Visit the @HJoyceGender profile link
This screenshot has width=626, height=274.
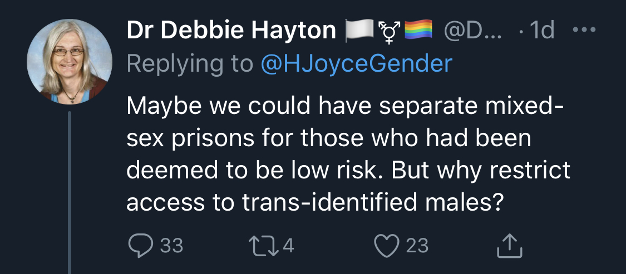click(x=356, y=64)
